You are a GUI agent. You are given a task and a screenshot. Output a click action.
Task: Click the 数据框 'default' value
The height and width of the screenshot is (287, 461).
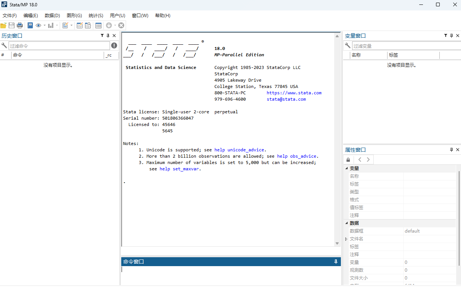click(x=412, y=231)
